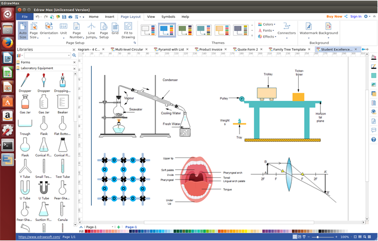This screenshot has height=241, width=378.
Task: Expand the Page Setup dialog launcher
Action: point(134,43)
